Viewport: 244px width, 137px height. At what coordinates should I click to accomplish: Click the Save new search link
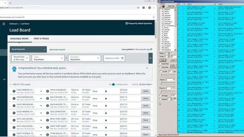57,49
